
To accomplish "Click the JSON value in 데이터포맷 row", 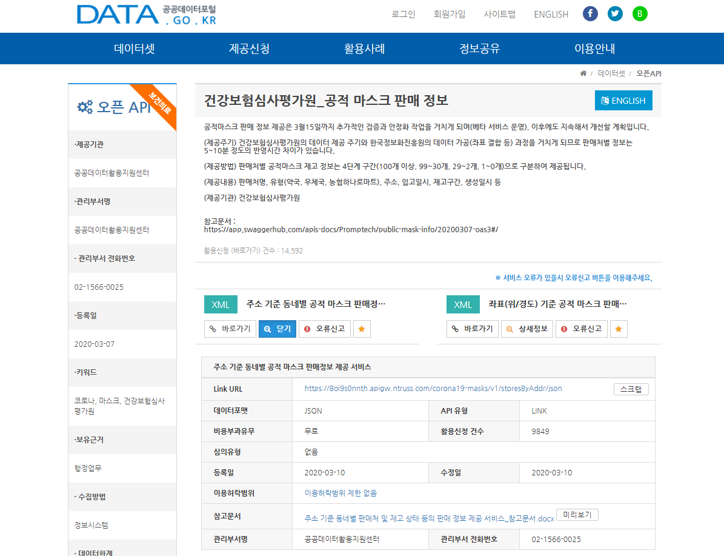I will 313,411.
